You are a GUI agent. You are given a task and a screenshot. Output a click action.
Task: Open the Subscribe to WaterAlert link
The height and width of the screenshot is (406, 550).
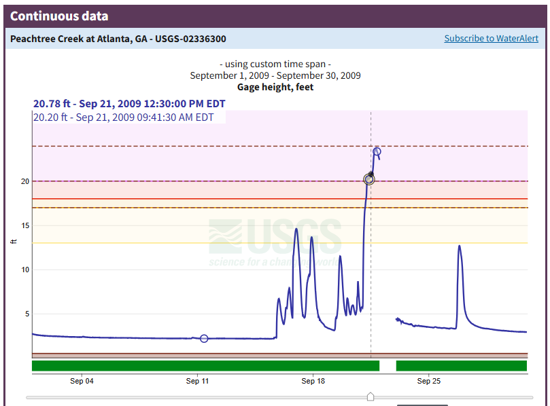491,38
